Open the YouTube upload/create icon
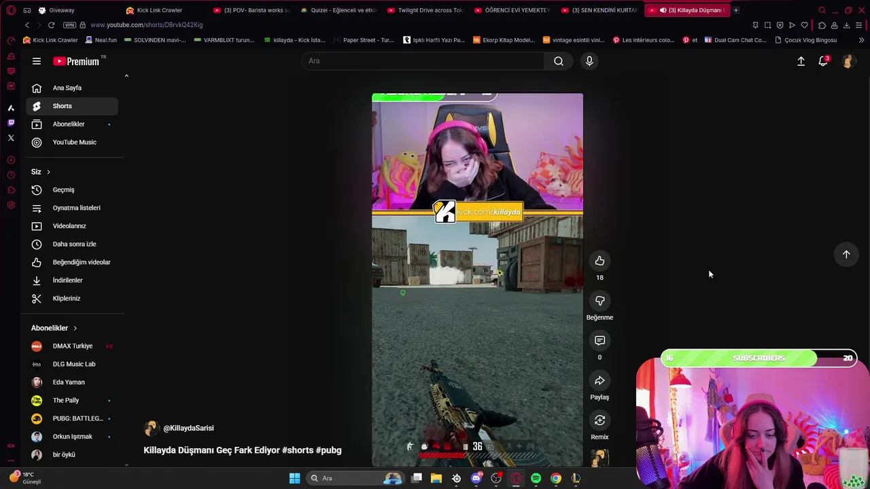 point(801,61)
